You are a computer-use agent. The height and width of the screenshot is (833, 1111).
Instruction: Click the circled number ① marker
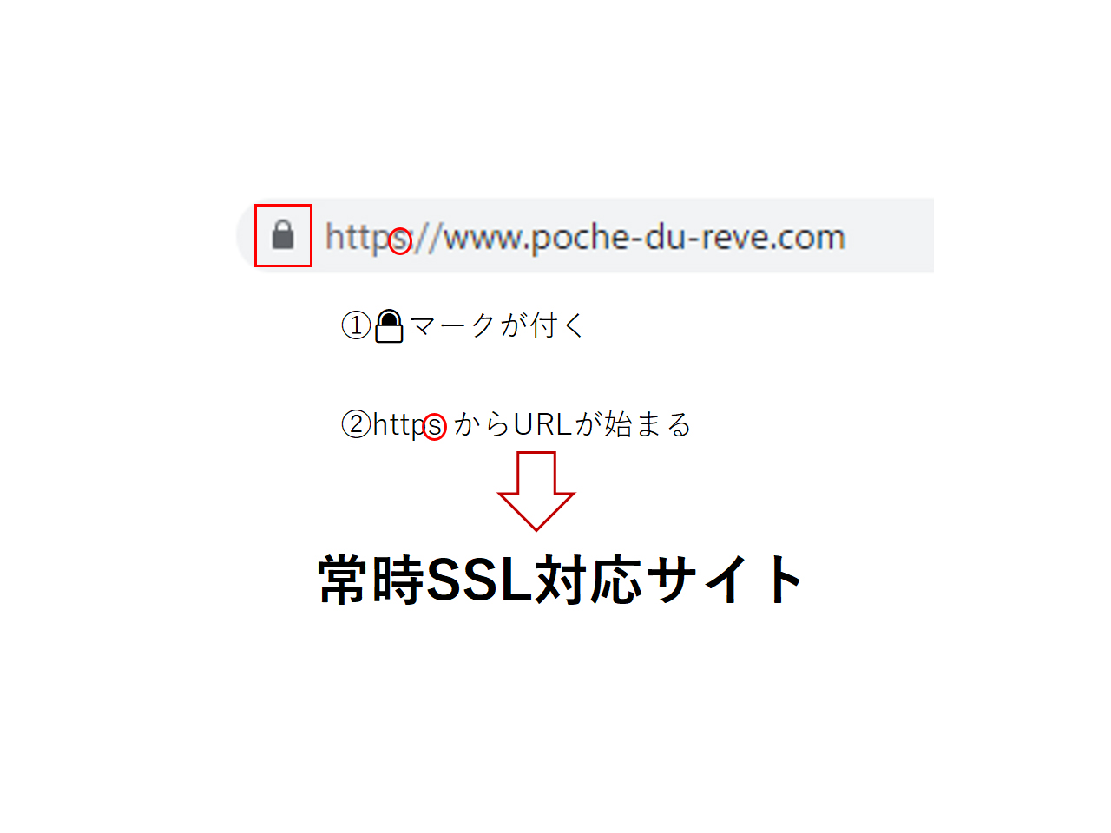pos(356,325)
